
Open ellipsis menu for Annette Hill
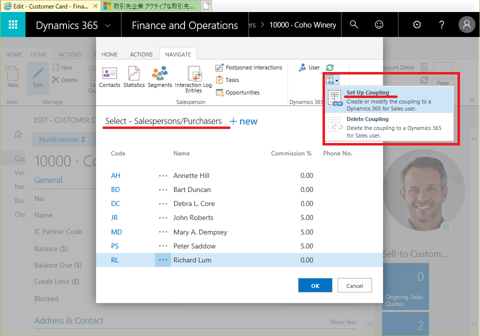click(163, 175)
